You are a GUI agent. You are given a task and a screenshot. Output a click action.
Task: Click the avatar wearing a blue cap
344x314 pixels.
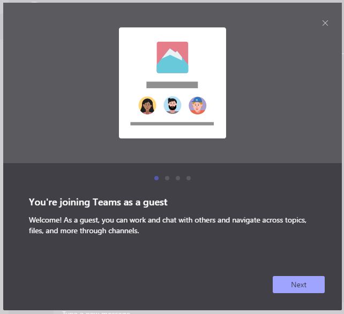(x=197, y=105)
